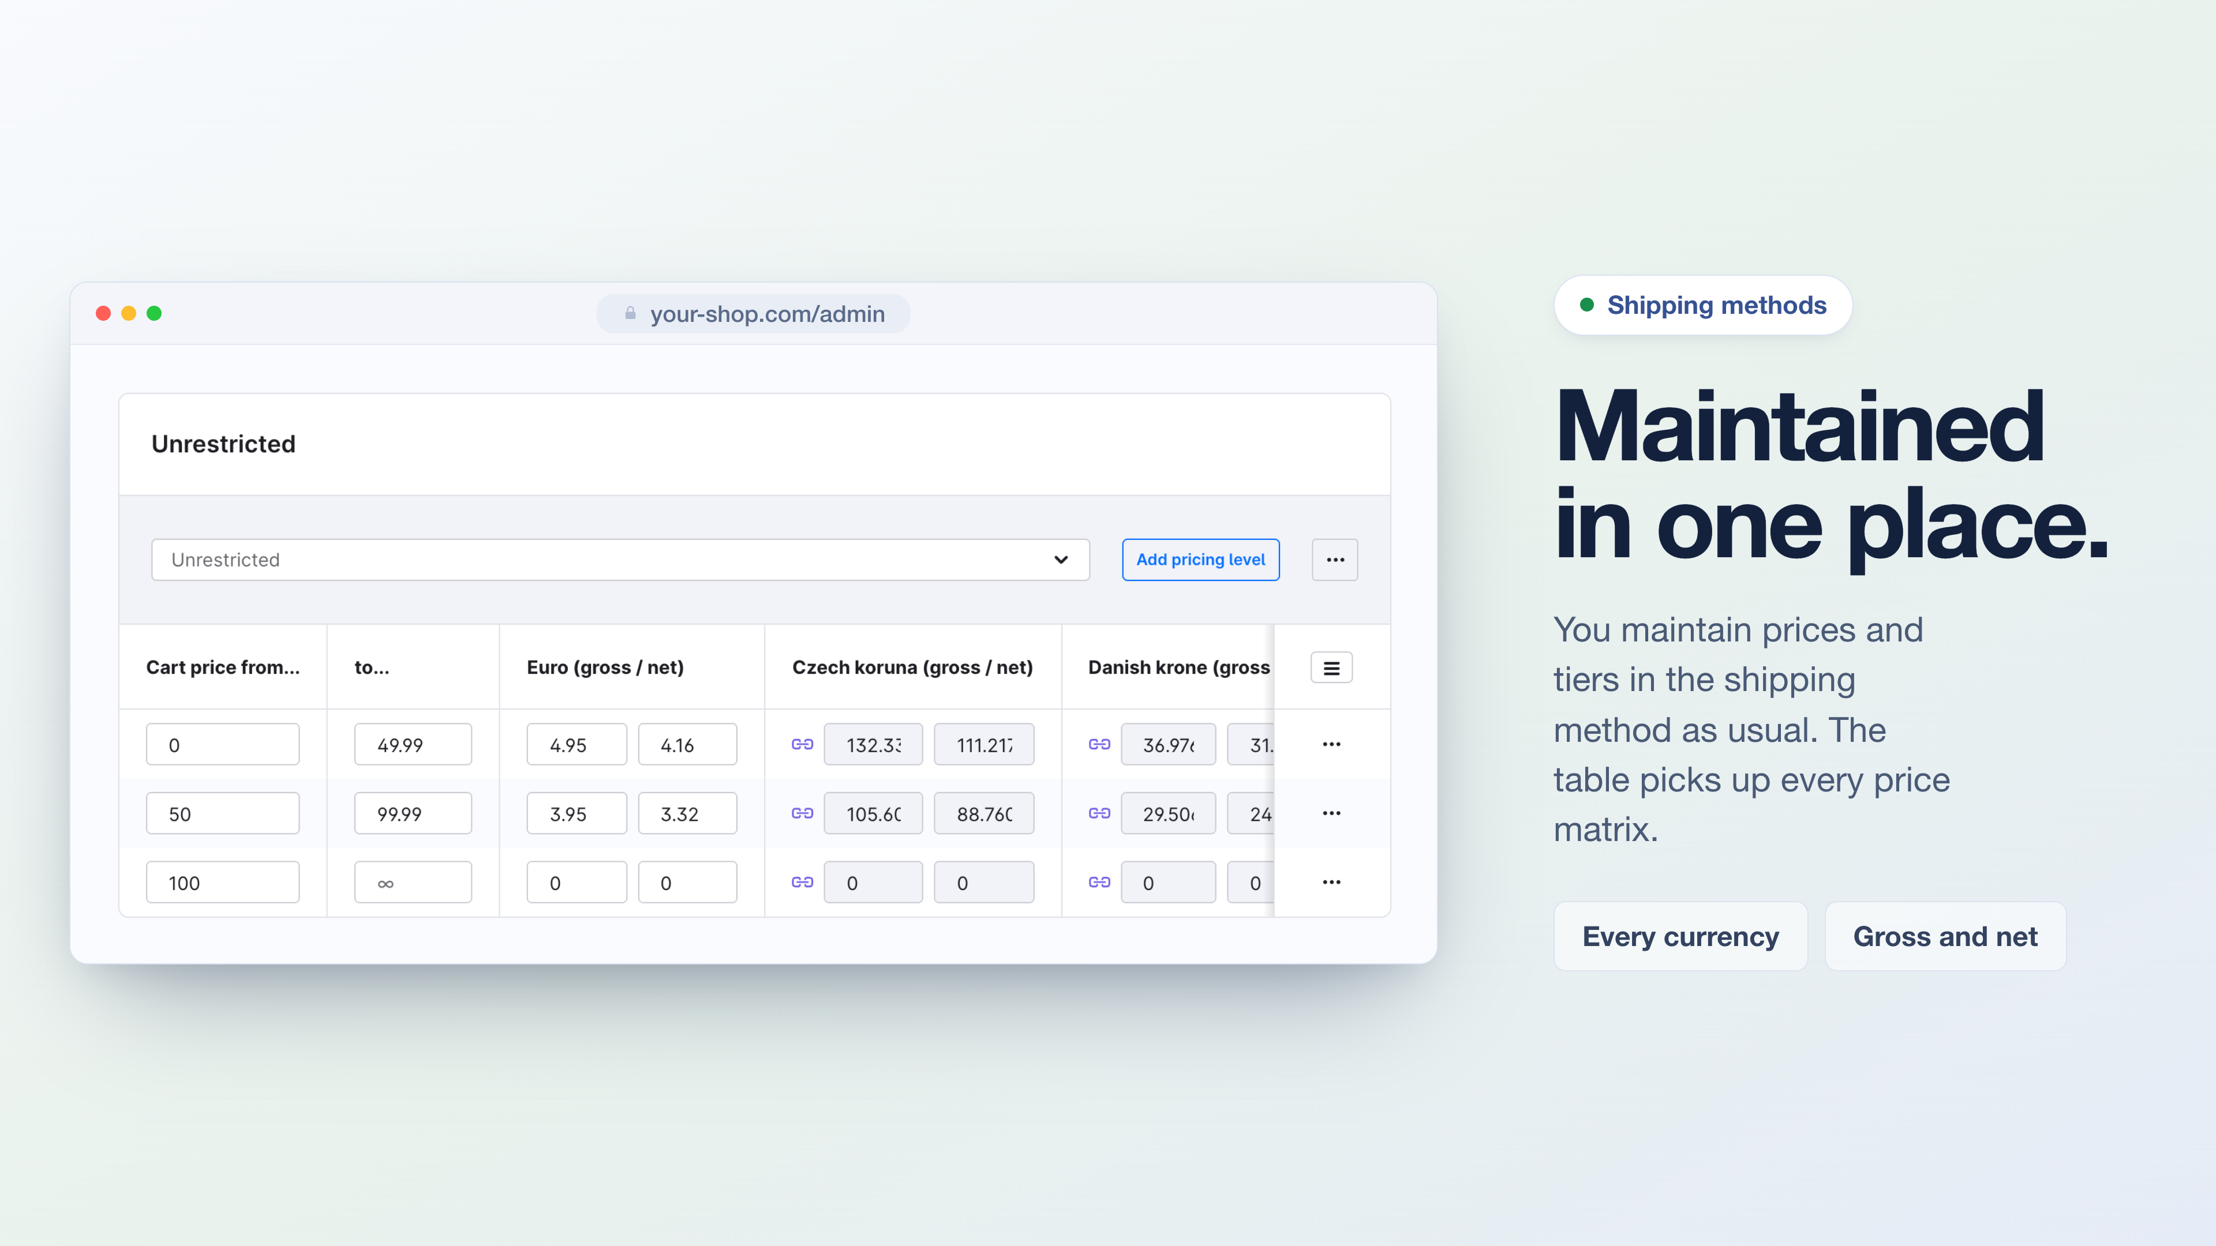Edit the cart price from field showing 100
This screenshot has width=2216, height=1246.
pos(223,882)
